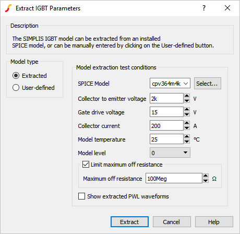Enable Show extracted PWL waveforms checkbox
Screen dimensions: 240x234
click(81, 196)
